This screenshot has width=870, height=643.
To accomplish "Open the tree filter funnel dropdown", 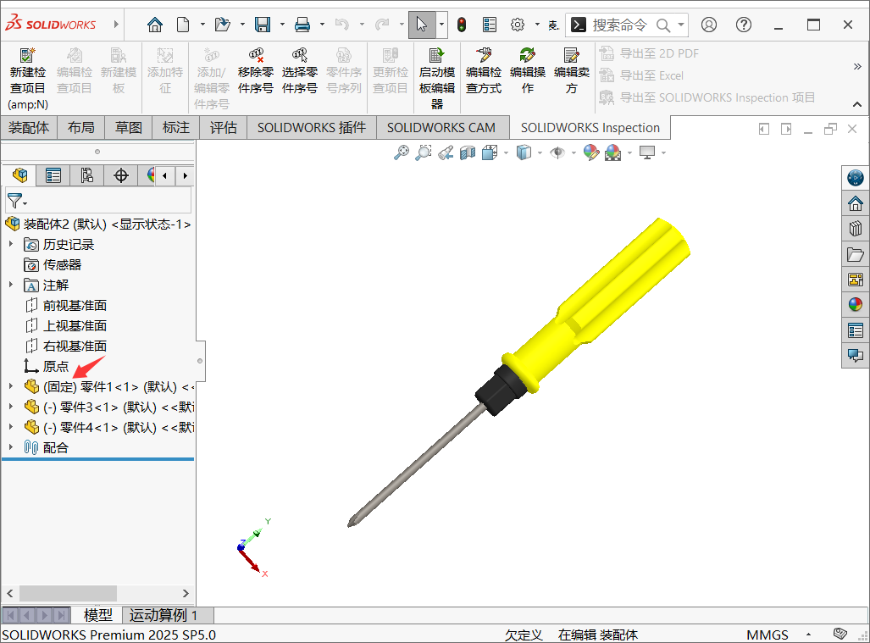I will click(x=17, y=200).
